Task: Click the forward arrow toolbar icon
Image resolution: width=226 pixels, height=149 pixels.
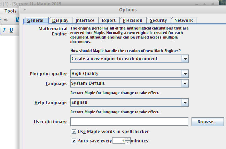Action: tap(6, 20)
